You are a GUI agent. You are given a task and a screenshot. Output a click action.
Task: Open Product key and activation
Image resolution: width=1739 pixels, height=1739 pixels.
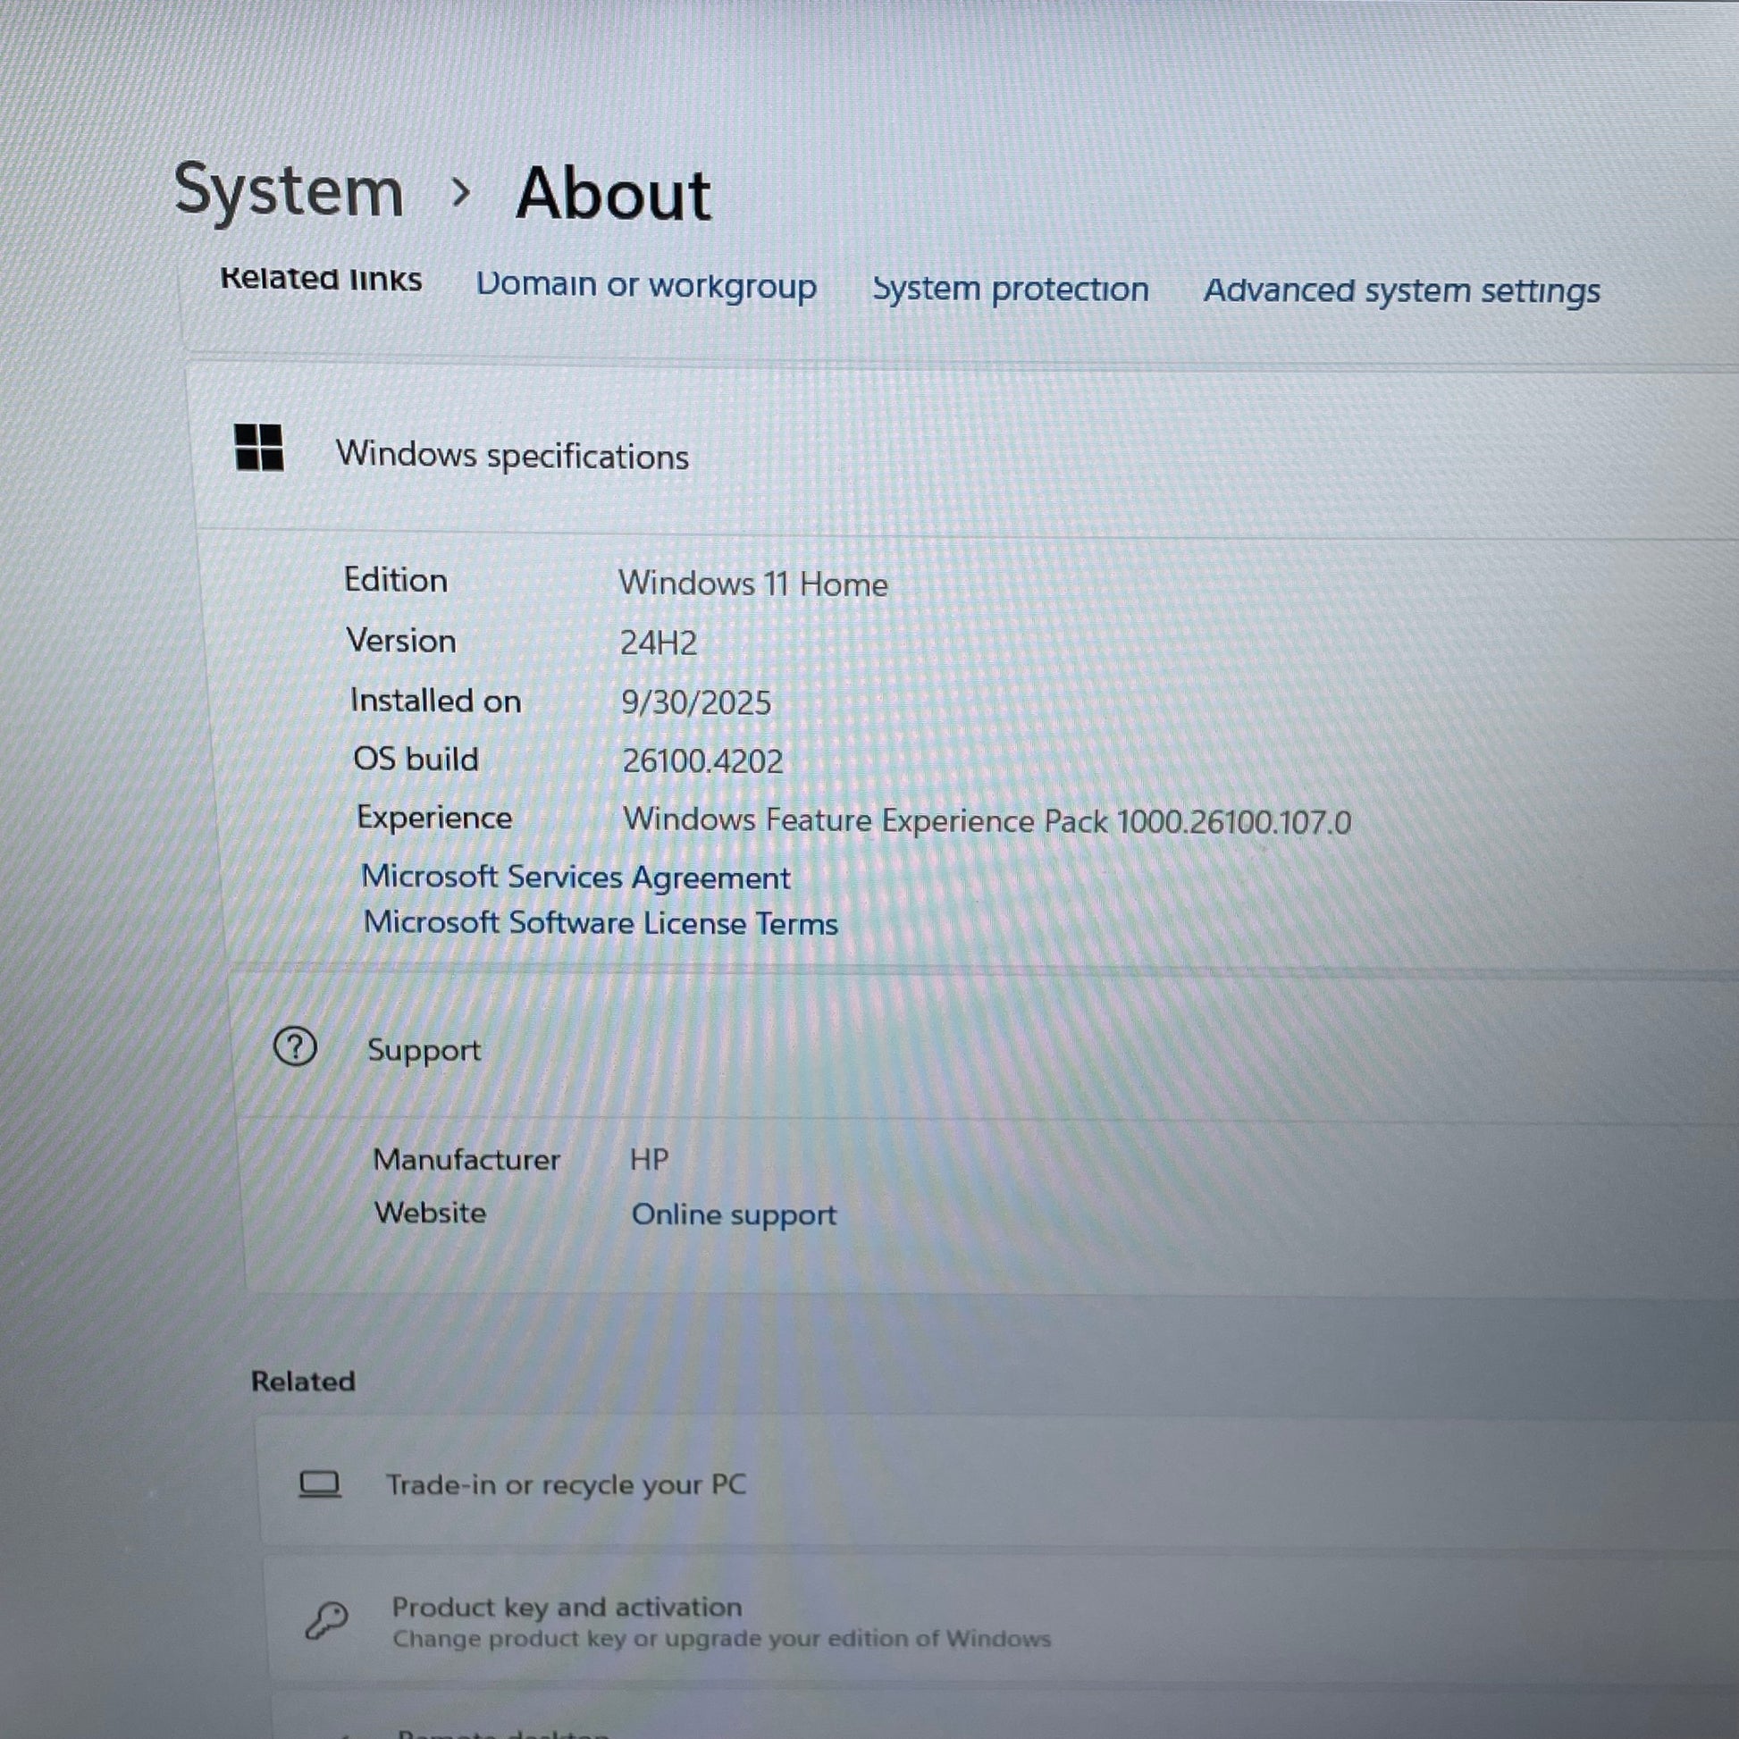coord(567,1608)
